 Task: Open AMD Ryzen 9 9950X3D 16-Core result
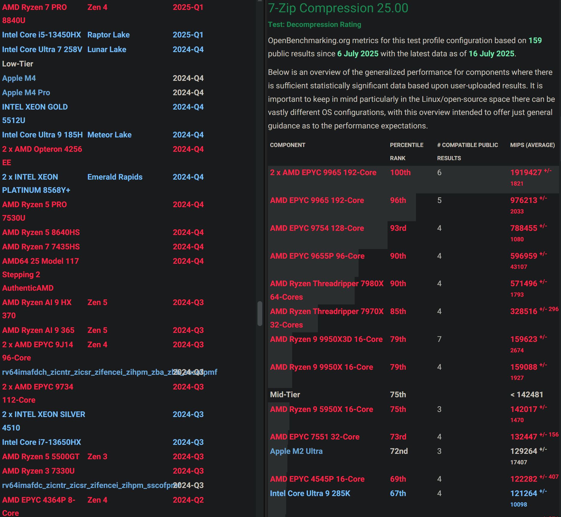coord(326,339)
